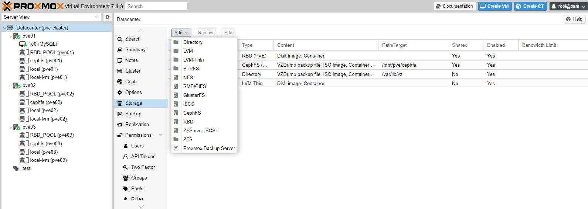The image size is (588, 209).
Task: Collapse the pve02 node
Action: coord(11,86)
